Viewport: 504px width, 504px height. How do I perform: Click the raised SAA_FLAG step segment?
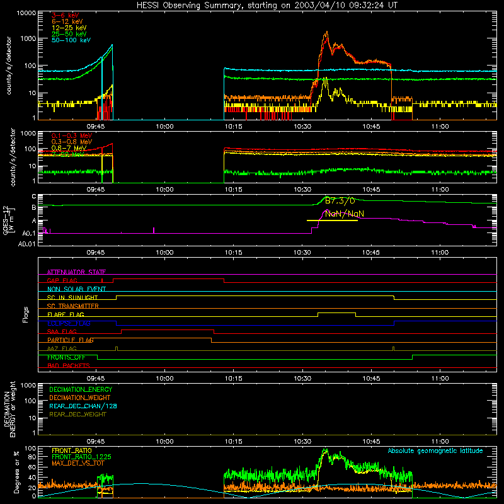tap(168, 329)
